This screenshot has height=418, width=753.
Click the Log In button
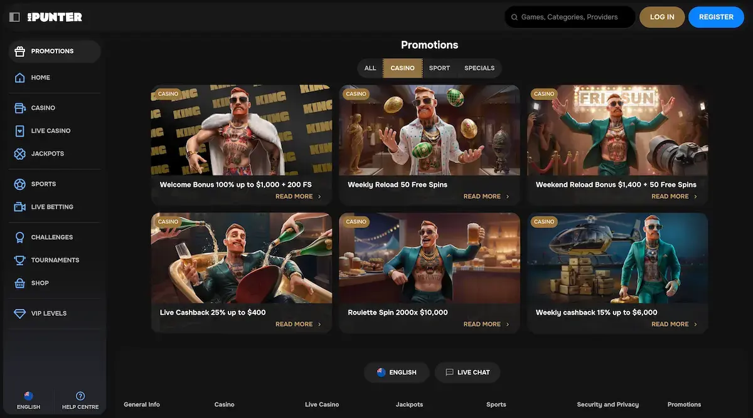662,18
